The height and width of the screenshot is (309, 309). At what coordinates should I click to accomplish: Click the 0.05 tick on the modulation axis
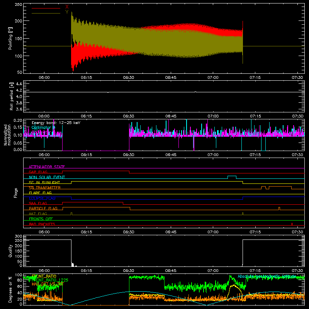tap(18, 143)
